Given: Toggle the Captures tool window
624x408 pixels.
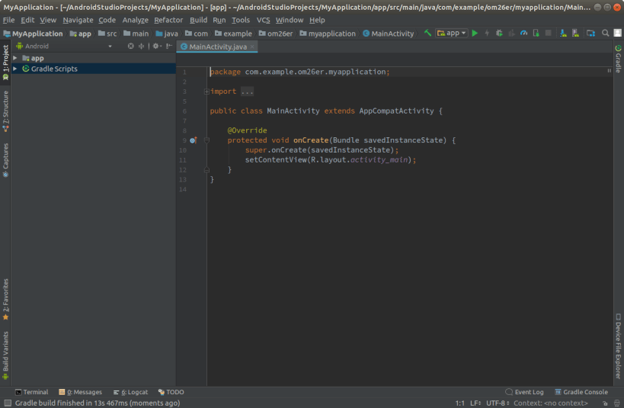Looking at the screenshot, I should click(5, 160).
